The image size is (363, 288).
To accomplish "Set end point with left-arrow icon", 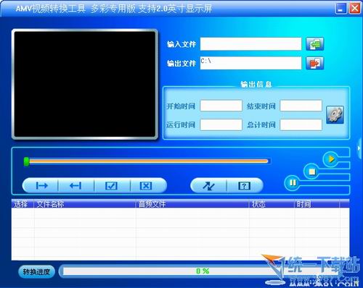I will [x=76, y=186].
